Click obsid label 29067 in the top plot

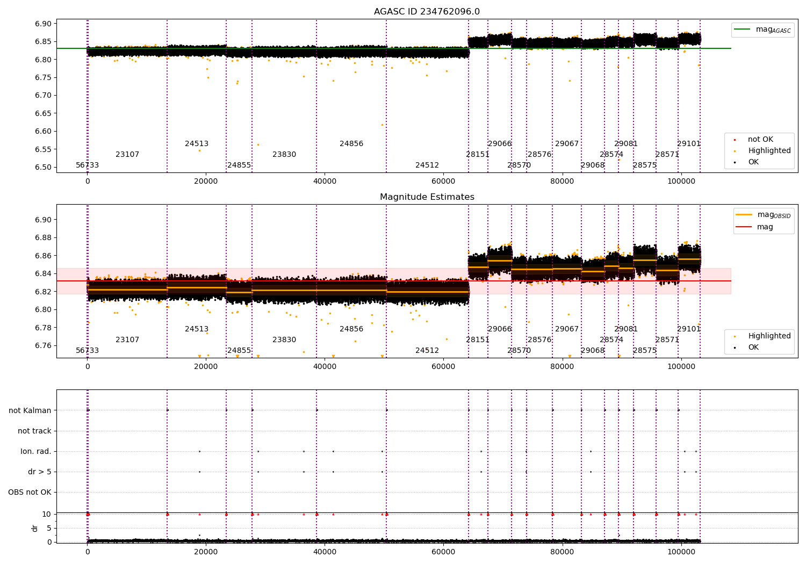pyautogui.click(x=567, y=144)
